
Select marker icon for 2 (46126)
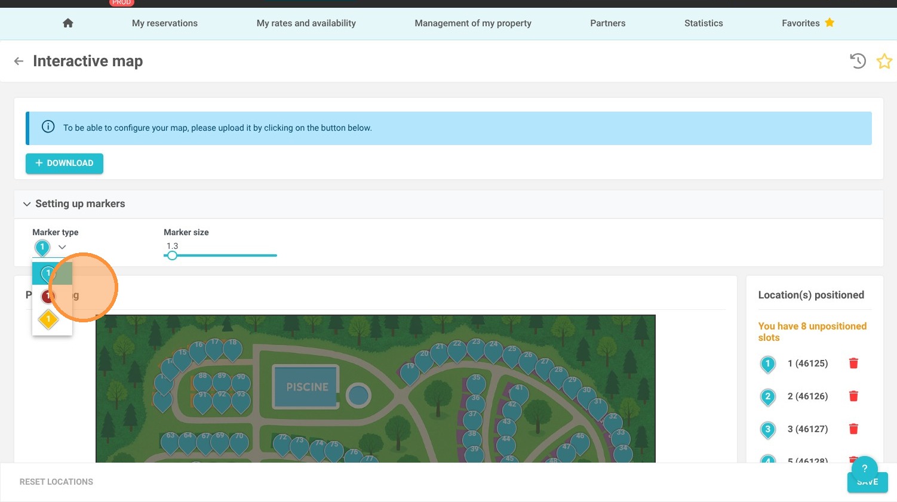(x=768, y=397)
